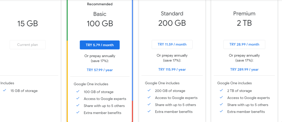Screen dimensions: 282x122
Task: Click checkmark beside Premium plan Extra member benefits
Action: tap(221, 111)
